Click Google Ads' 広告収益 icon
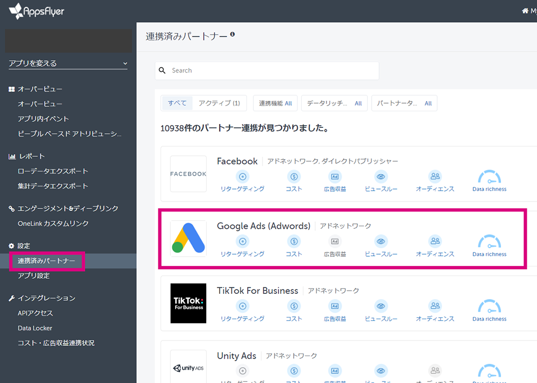The height and width of the screenshot is (383, 537). (335, 242)
